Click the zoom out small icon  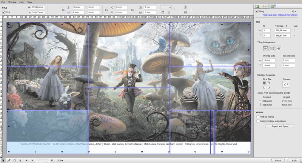pos(32,160)
